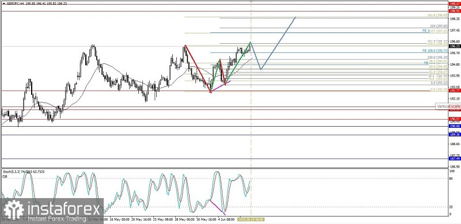
Task: Click the 4 Jun 08:00 time axis label
Action: pyautogui.click(x=226, y=219)
